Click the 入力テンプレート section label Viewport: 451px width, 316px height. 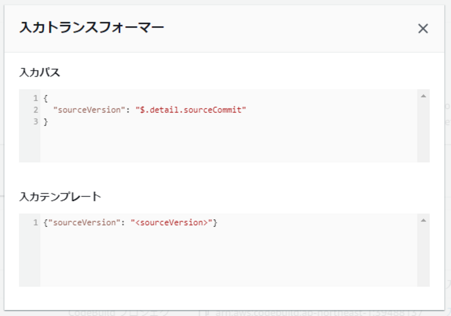click(60, 197)
